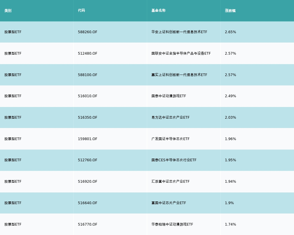Screen dimensions: 294x235
Task: Click fund name 嘉实上证科创板新一代信息技术ETF
Action: 179,75
